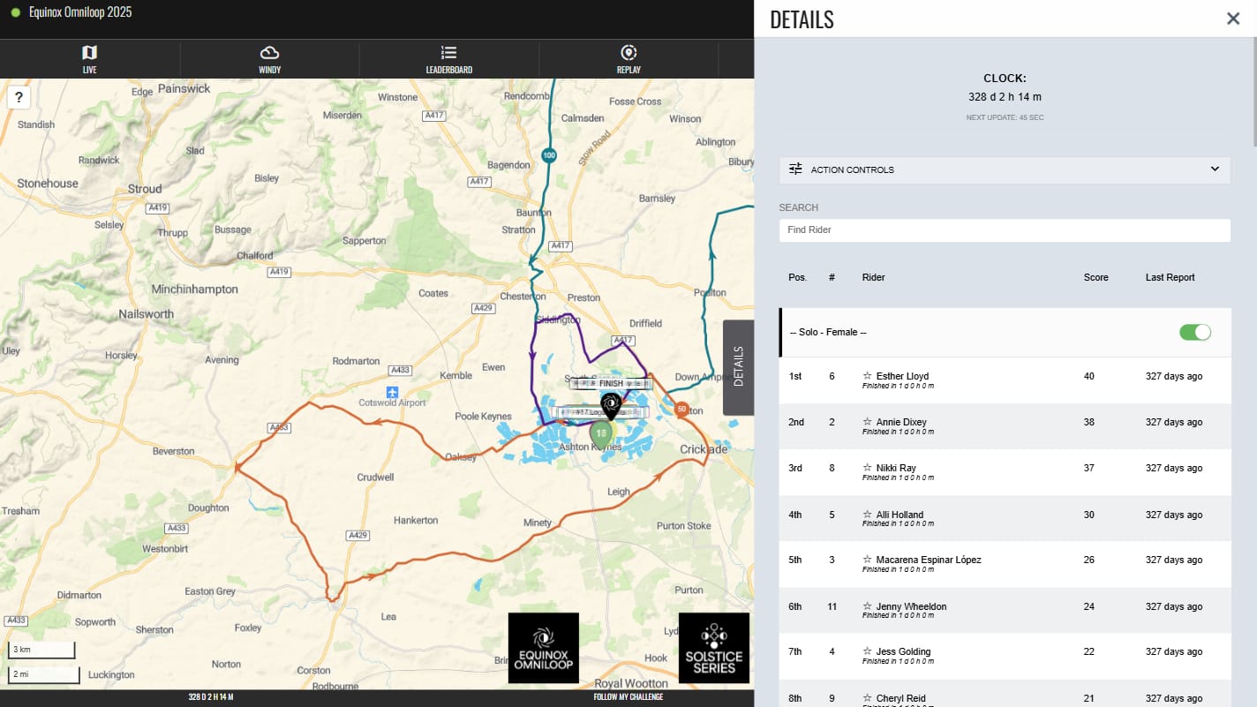
Task: Click the Follow My Challenge link
Action: point(628,697)
